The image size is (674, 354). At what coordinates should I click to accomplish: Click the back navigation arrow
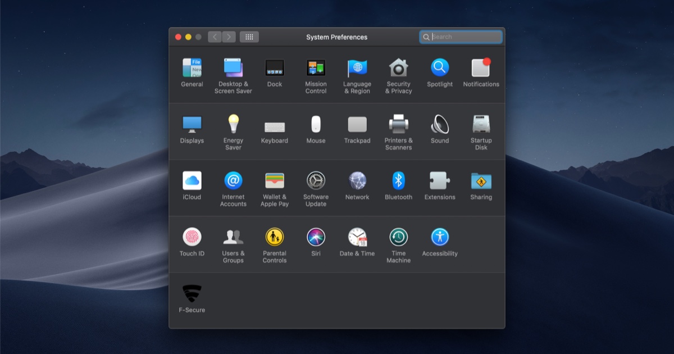[x=215, y=37]
